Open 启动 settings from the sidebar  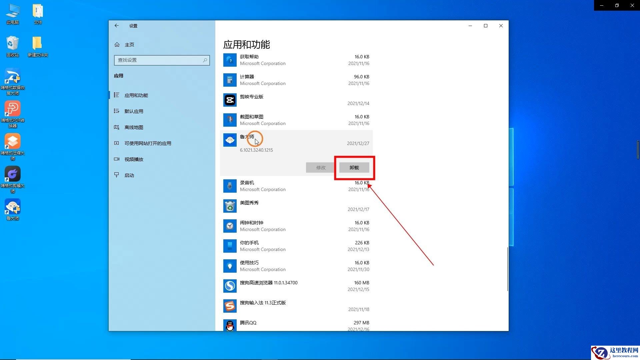tap(129, 175)
